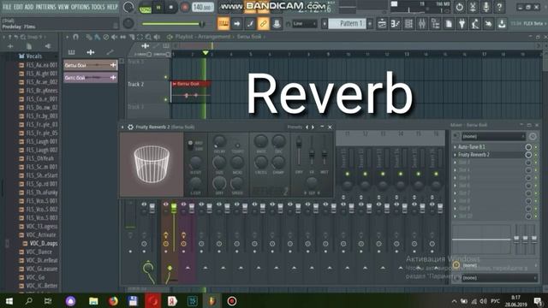Click the WET slider in Reeverb
The height and width of the screenshot is (308, 548).
point(325,151)
